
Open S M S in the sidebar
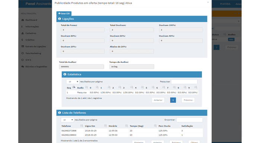[28, 60]
